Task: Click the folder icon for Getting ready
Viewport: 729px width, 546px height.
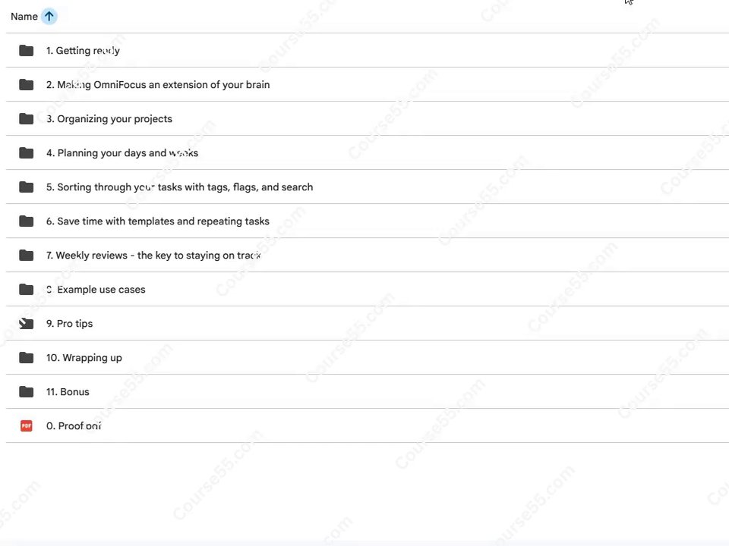Action: pos(26,50)
